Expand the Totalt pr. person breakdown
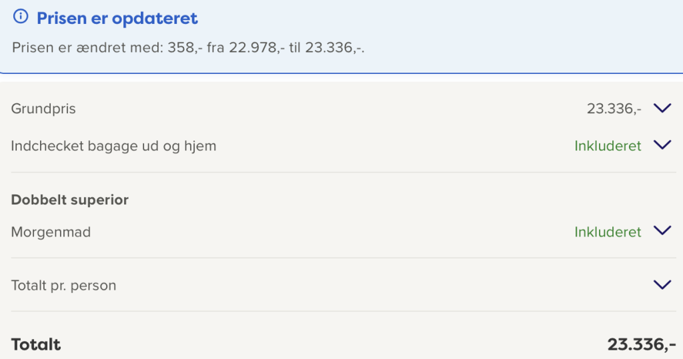 click(x=662, y=285)
